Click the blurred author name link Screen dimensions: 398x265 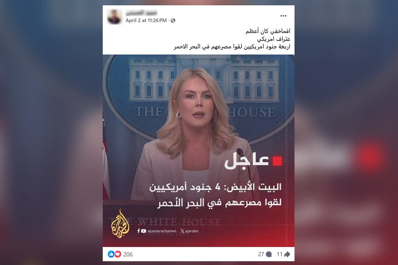(141, 12)
